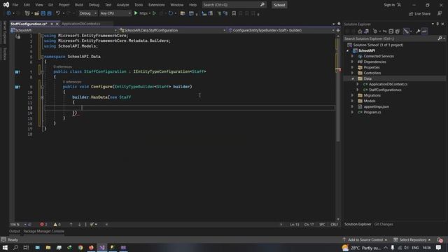The image size is (448, 252).
Task: Switch views icon in Solution Explorer toolbar
Action: [x=367, y=31]
